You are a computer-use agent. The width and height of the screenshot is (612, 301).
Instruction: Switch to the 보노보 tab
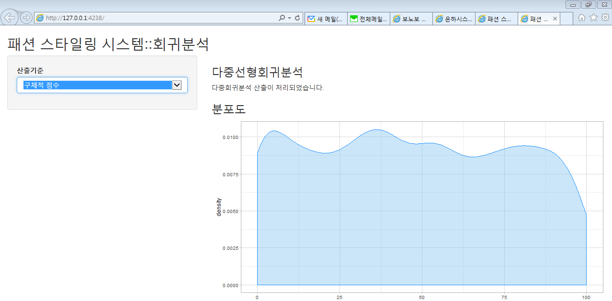tap(411, 19)
